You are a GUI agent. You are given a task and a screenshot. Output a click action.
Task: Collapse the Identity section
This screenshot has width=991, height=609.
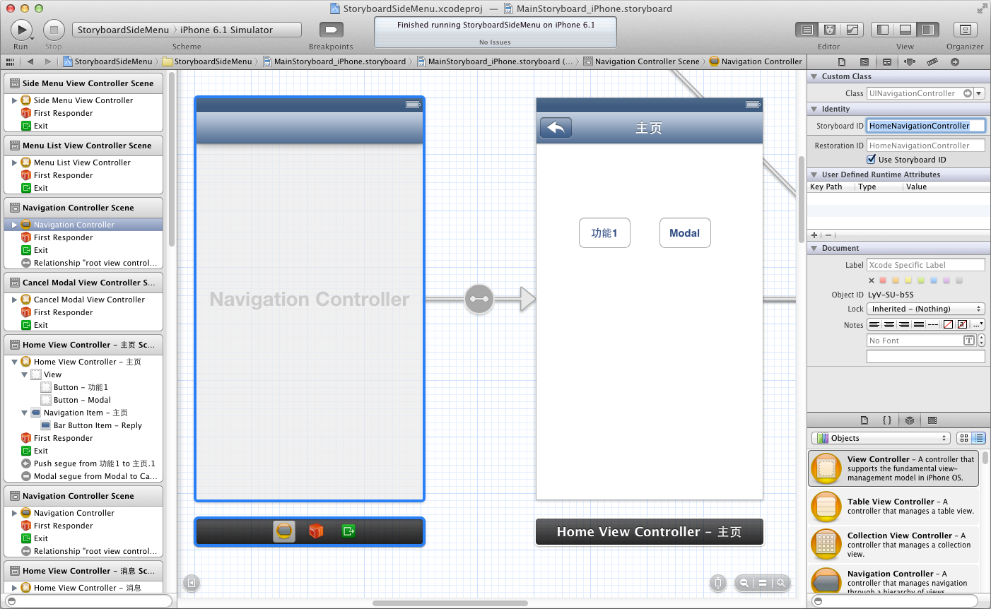tap(814, 109)
